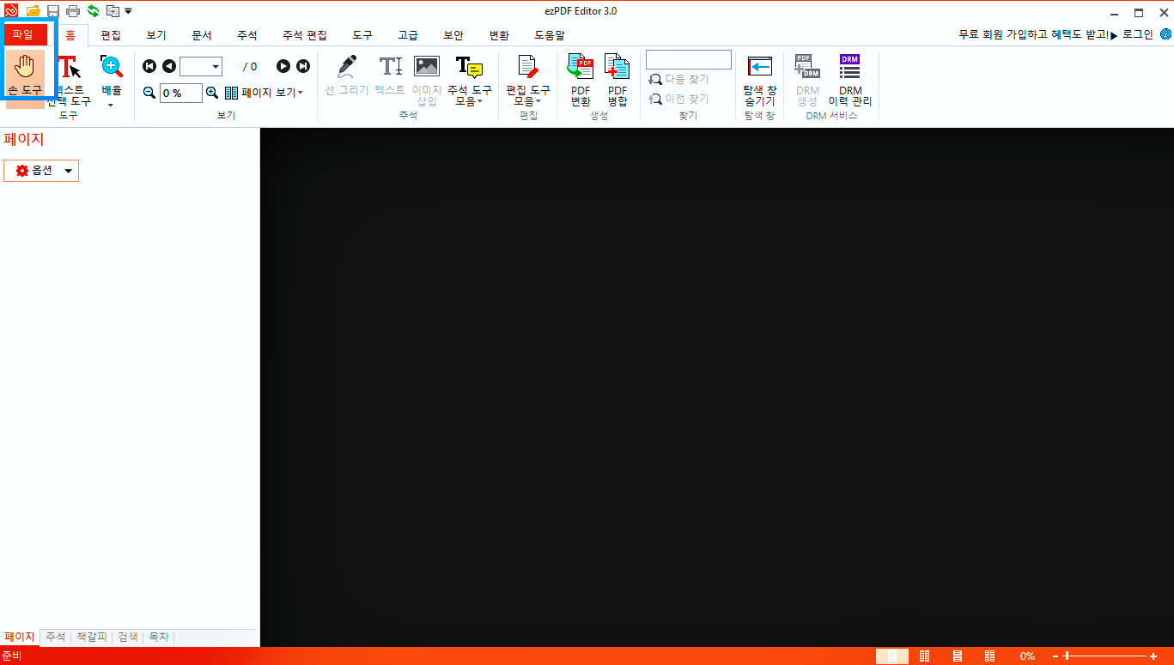
Task: Go to next page arrow
Action: [283, 66]
